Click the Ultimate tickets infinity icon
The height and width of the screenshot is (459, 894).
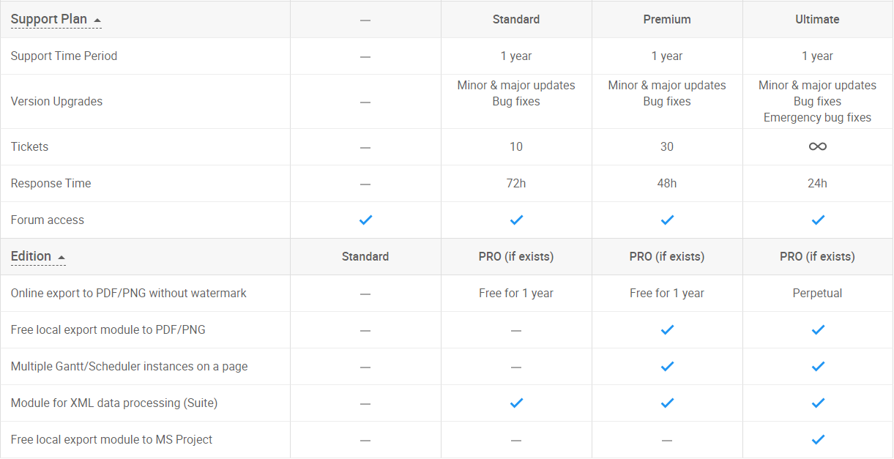[817, 146]
